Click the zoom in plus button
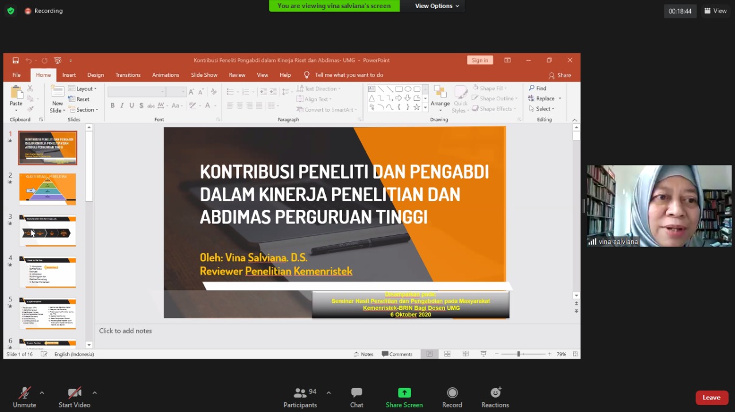The image size is (735, 412). coord(550,354)
